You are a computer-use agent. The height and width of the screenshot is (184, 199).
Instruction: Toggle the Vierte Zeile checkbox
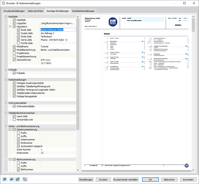click(x=18, y=40)
